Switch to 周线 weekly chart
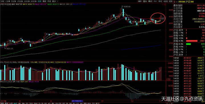 coord(44,1)
